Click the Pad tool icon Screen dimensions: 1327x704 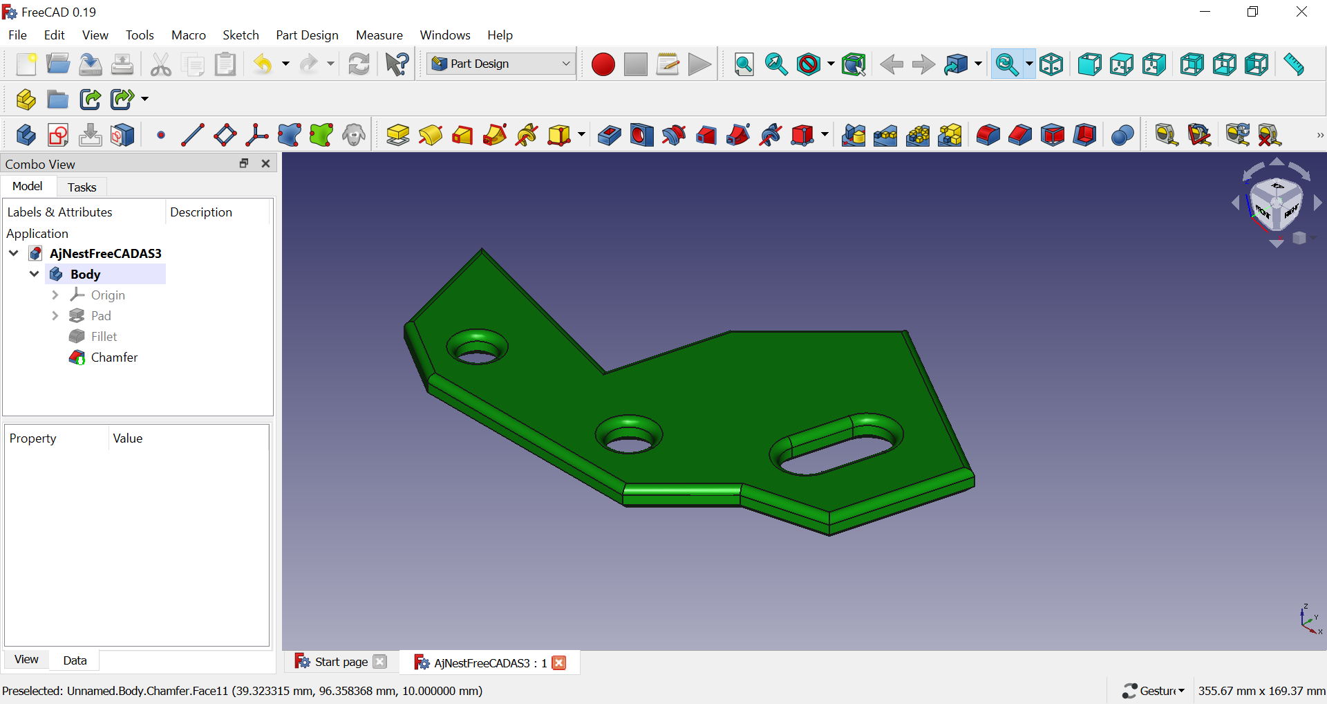397,136
